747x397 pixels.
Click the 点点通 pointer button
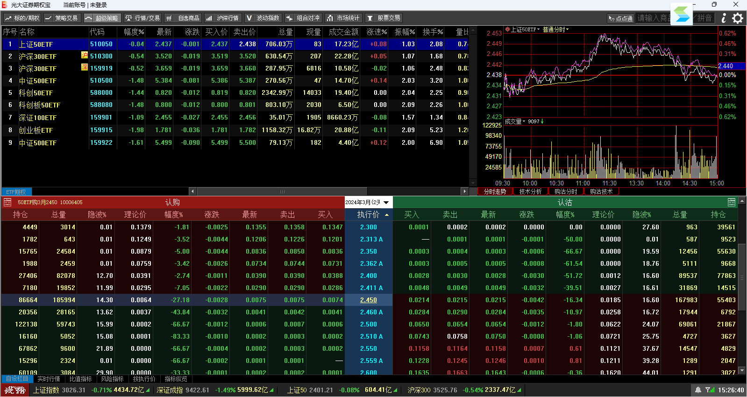tap(620, 18)
